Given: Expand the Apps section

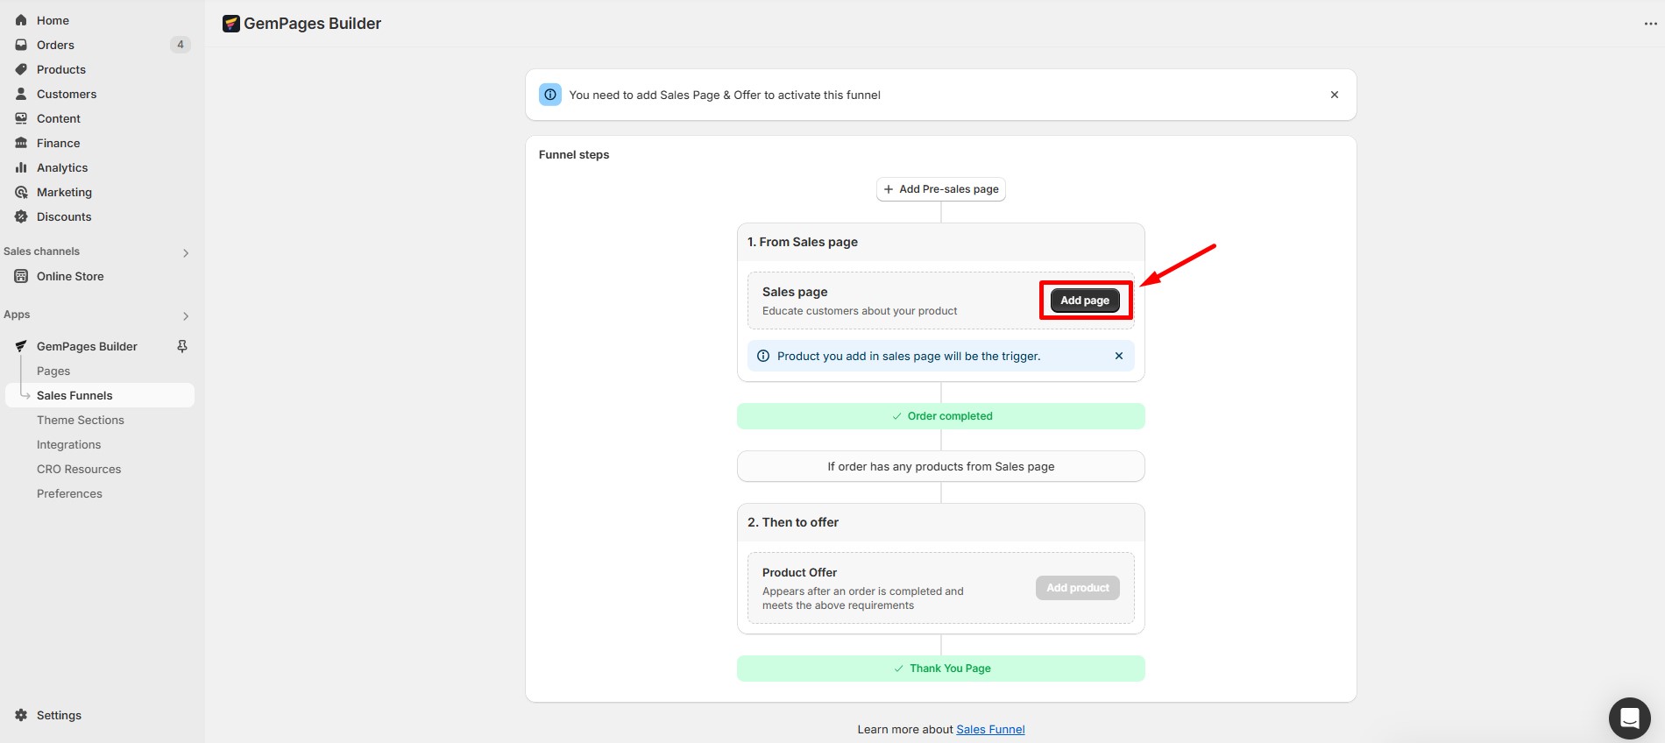Looking at the screenshot, I should point(185,315).
